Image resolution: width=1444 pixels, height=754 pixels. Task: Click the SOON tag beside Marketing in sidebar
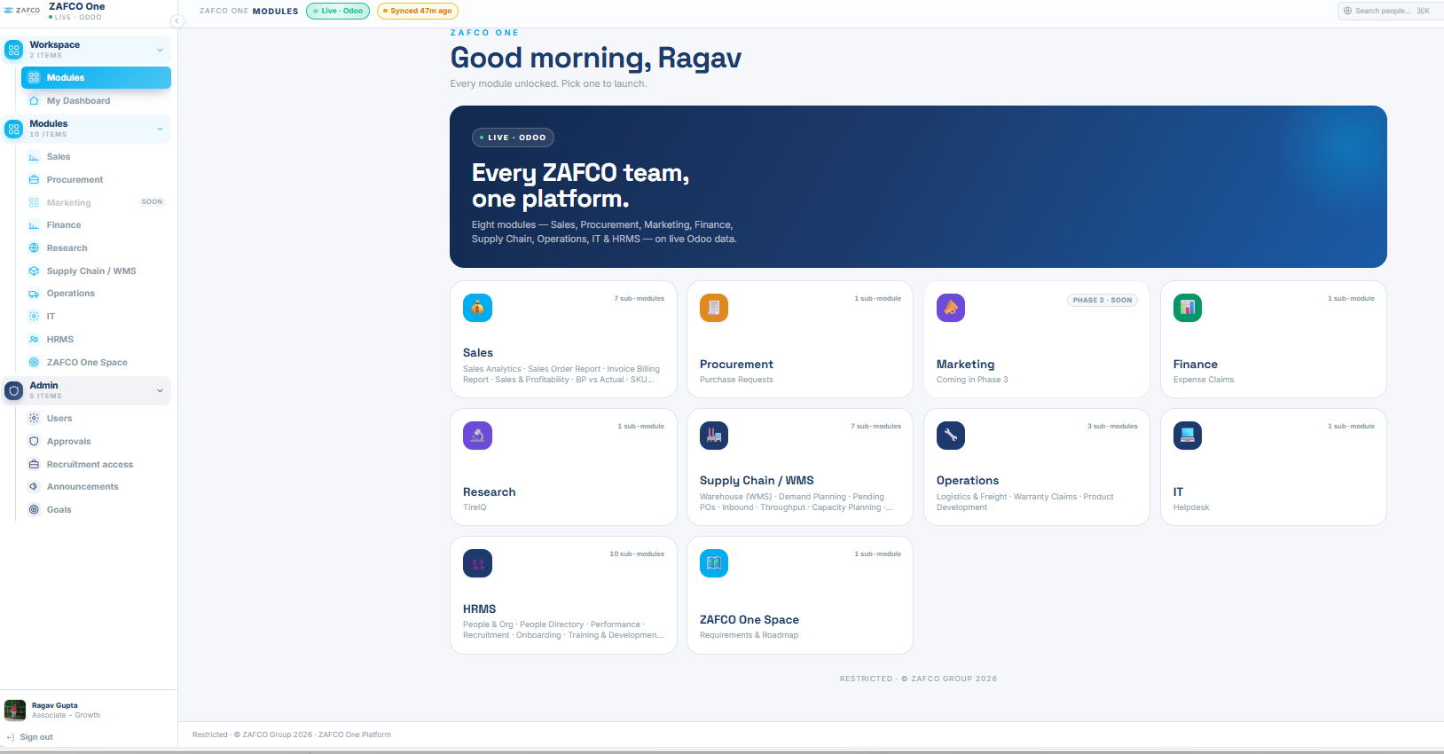click(x=153, y=202)
